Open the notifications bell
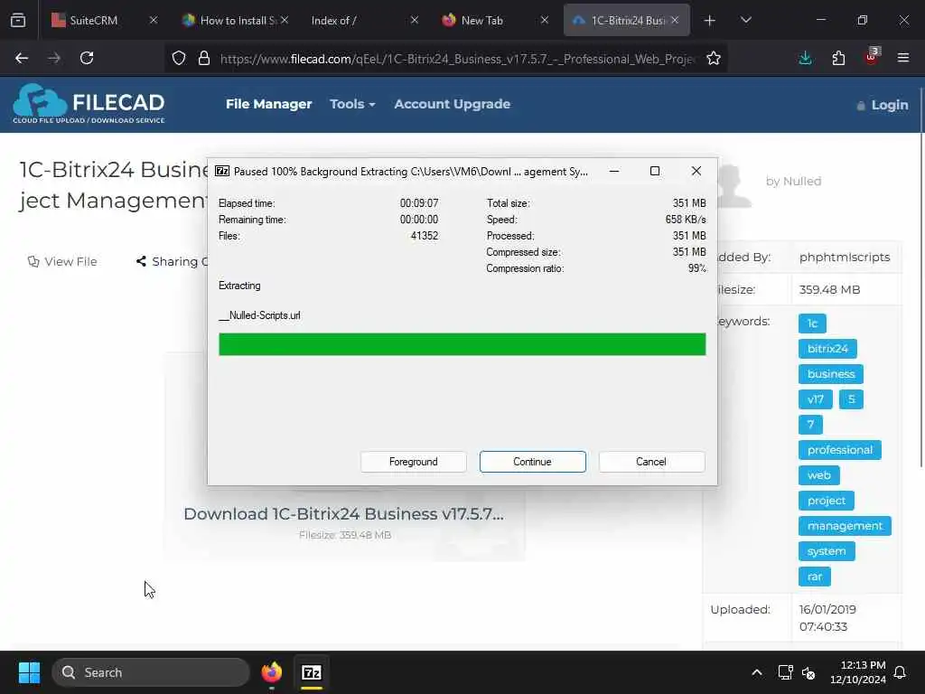925x694 pixels. coord(901,672)
